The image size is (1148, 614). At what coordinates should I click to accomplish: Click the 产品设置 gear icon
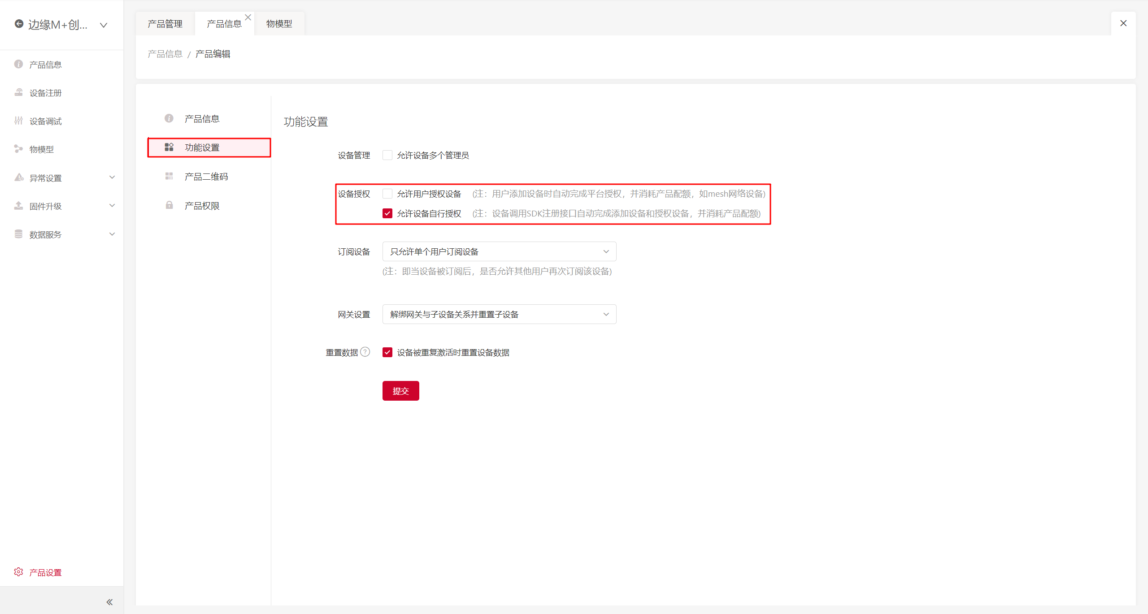pyautogui.click(x=18, y=572)
